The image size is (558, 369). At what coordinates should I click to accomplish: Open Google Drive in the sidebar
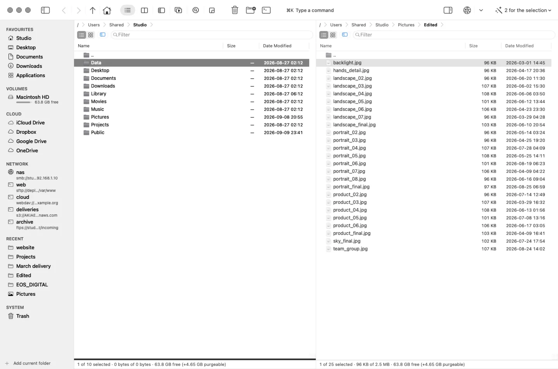31,141
